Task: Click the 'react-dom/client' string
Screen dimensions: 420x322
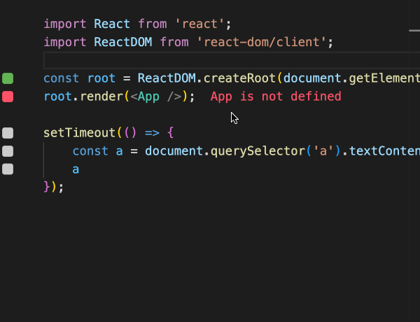Action: pos(261,42)
